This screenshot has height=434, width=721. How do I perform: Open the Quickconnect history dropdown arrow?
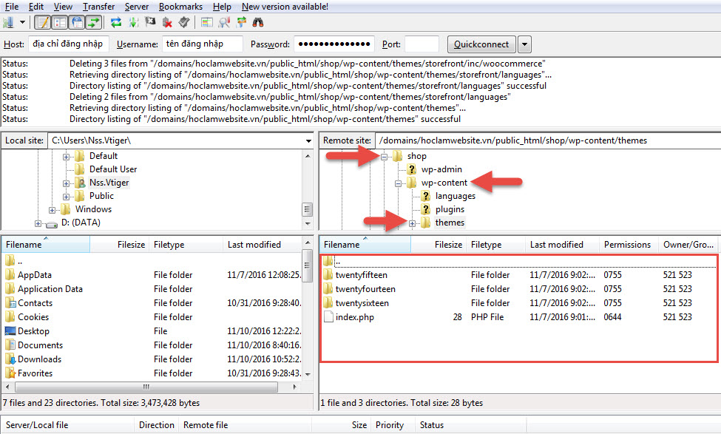524,44
